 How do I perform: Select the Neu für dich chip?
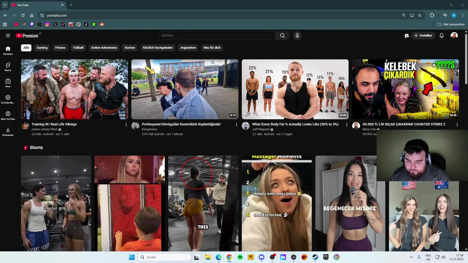coord(212,47)
